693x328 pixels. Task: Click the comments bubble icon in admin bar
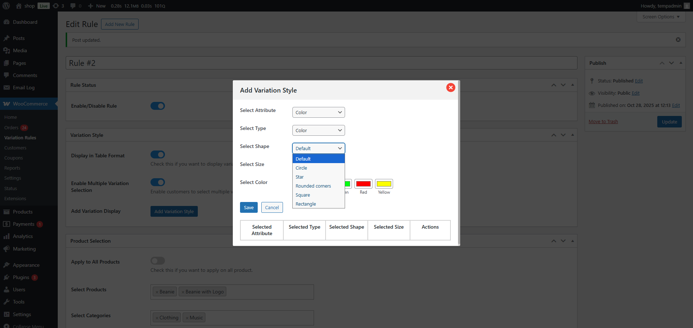73,6
